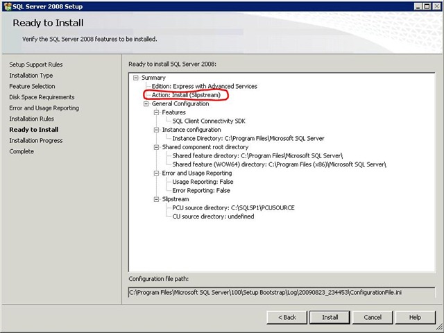This screenshot has height=333, width=444.
Task: Select the 'Instance configuration' label
Action: coord(191,130)
